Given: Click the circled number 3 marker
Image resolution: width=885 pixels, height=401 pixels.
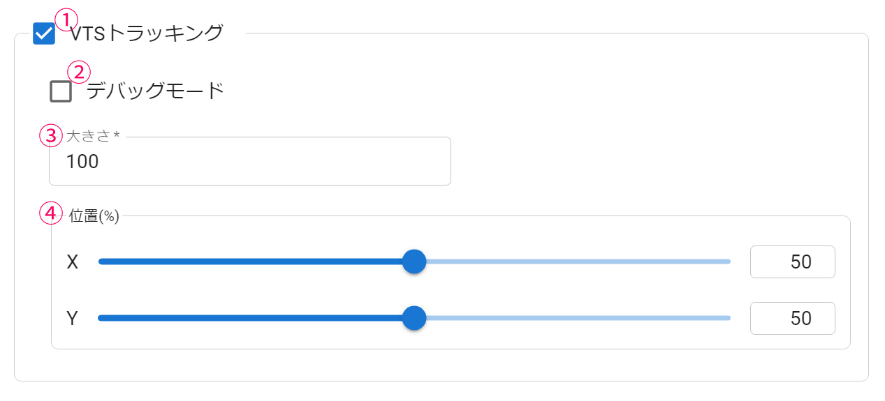Looking at the screenshot, I should pos(50,136).
